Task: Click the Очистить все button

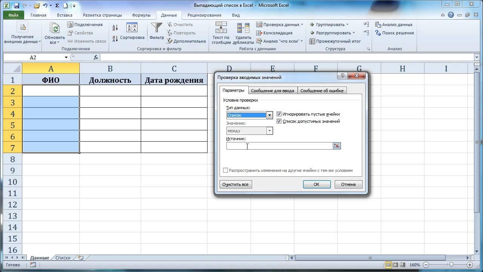Action: click(x=235, y=184)
